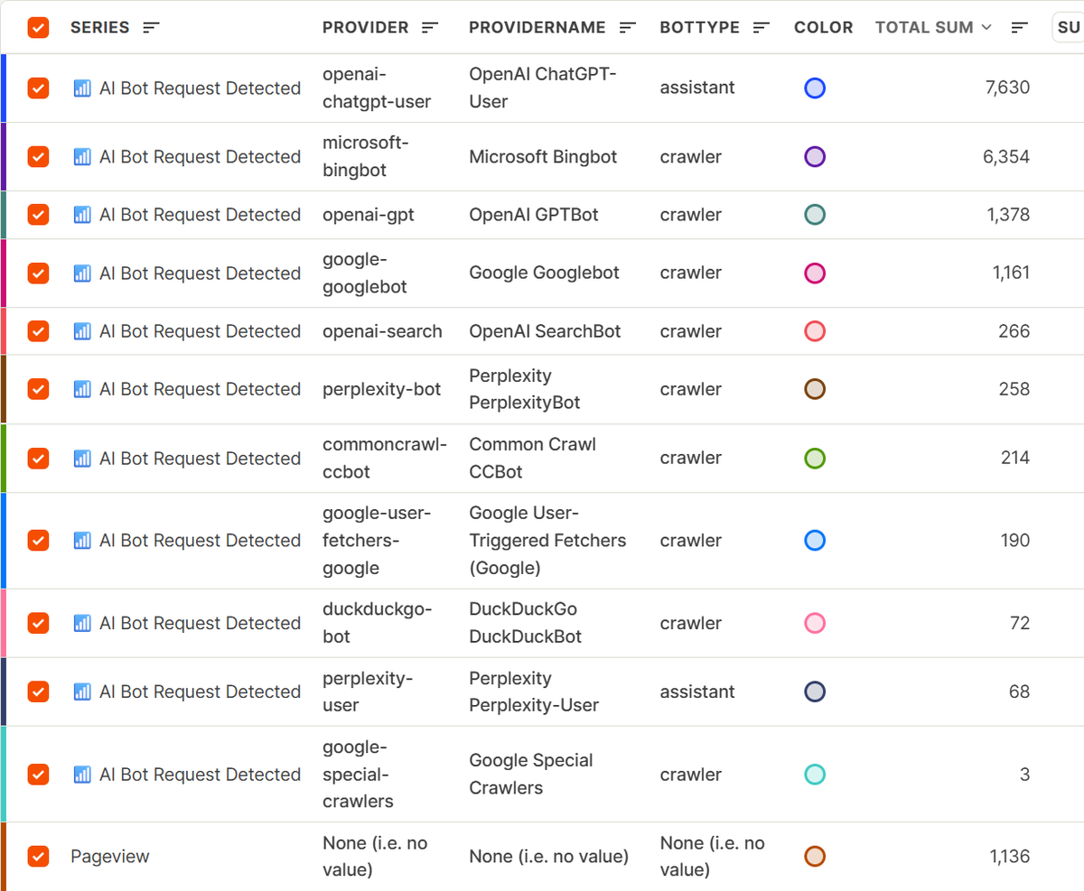Uncheck the openai-gpt series checkbox
This screenshot has width=1084, height=891.
pyautogui.click(x=38, y=215)
